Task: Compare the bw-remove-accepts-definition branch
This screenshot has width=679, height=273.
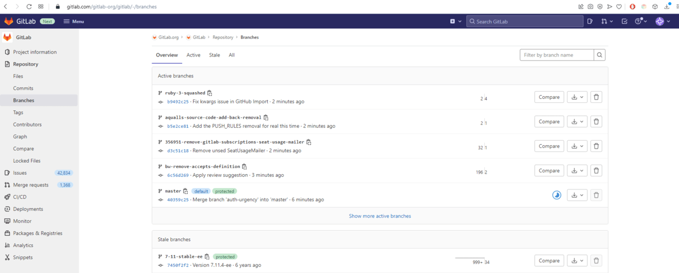Action: pyautogui.click(x=549, y=171)
